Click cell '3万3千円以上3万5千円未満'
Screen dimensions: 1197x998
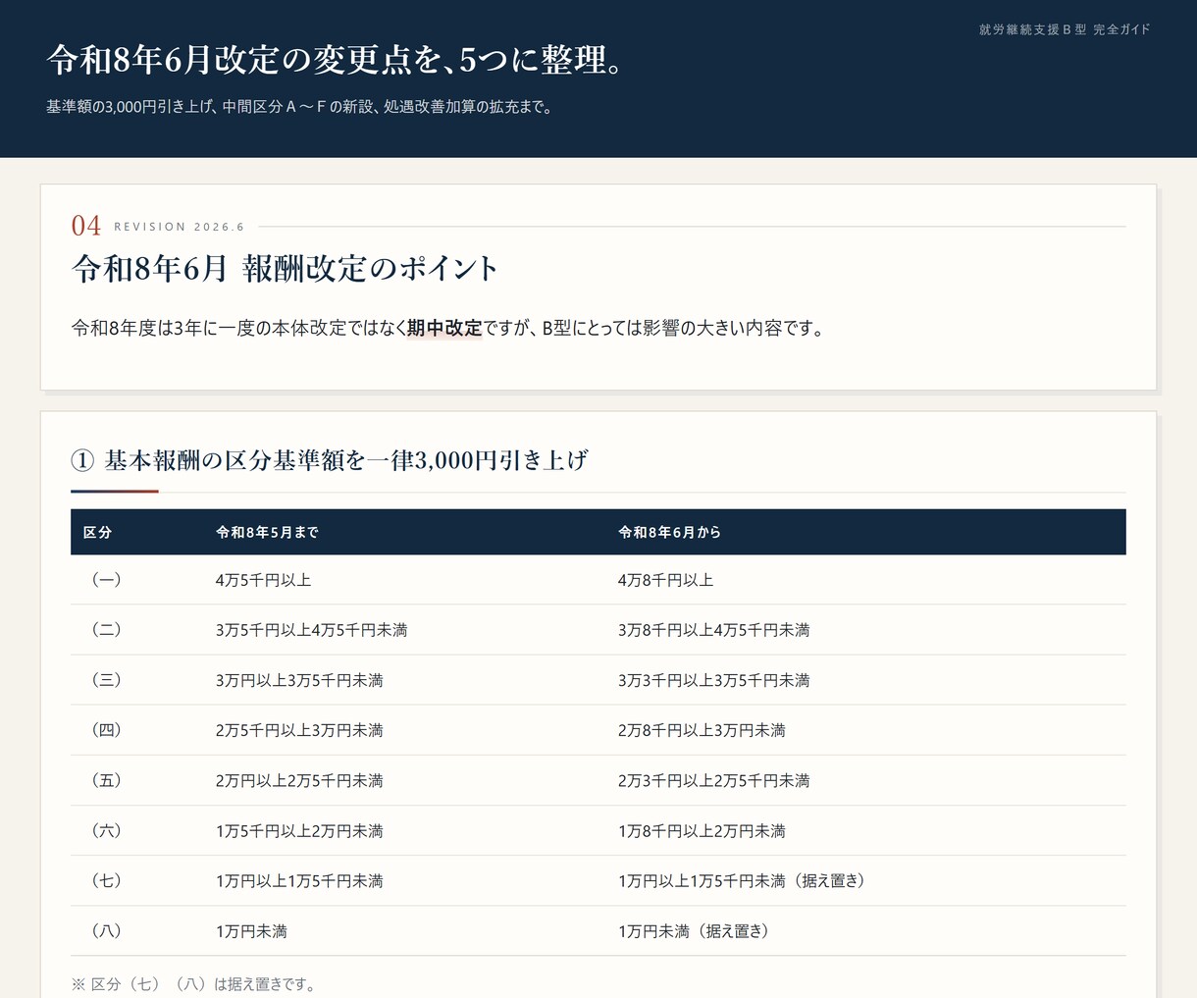[713, 680]
